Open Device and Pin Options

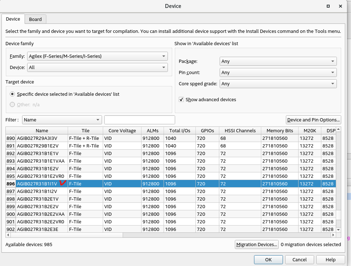(x=313, y=120)
